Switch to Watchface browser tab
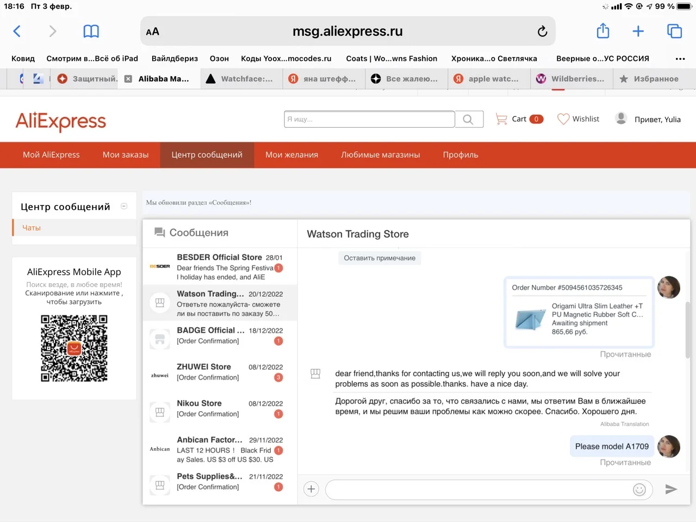 (241, 79)
